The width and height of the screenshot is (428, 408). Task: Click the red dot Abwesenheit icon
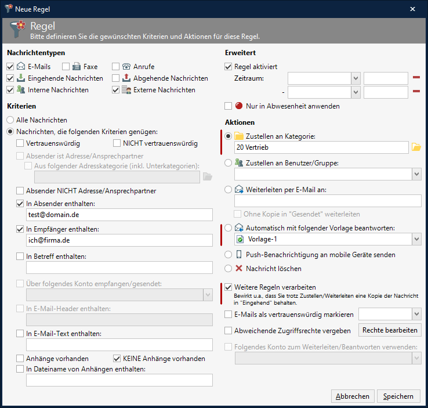tap(239, 106)
